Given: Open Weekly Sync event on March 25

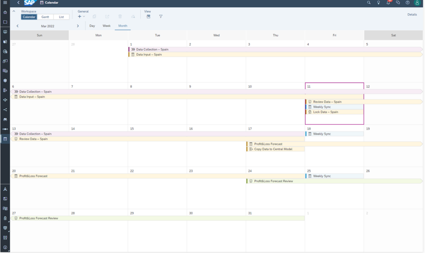Looking at the screenshot, I should coord(335,176).
